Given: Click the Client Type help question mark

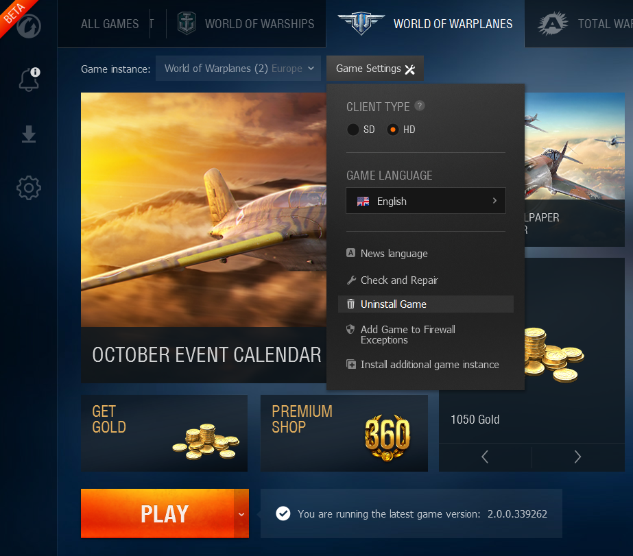Looking at the screenshot, I should (420, 106).
